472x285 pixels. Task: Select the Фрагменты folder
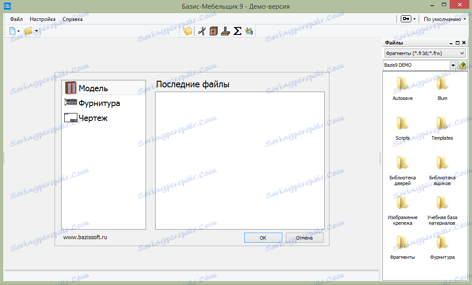[403, 247]
